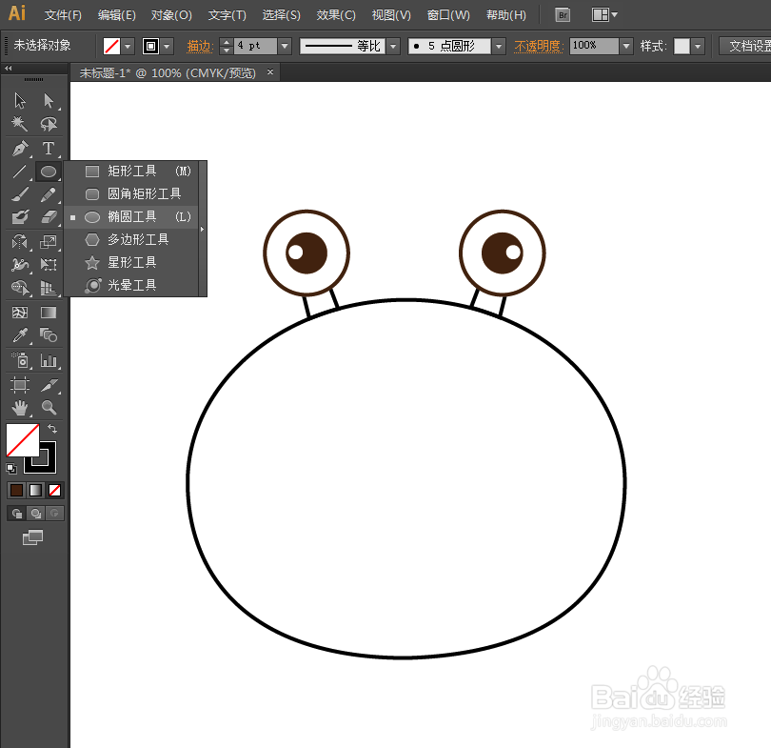Open Adobe Bridge with Br button
The width and height of the screenshot is (771, 748).
pos(563,14)
